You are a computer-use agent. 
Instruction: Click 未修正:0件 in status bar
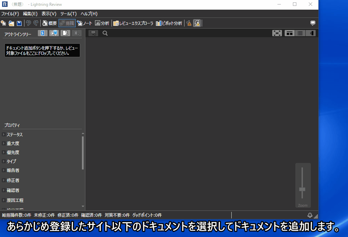44,215
